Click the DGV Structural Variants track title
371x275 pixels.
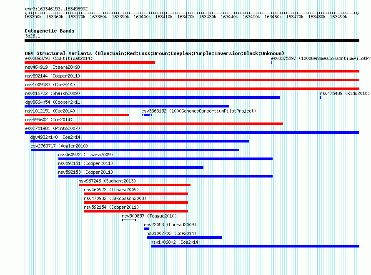click(154, 53)
